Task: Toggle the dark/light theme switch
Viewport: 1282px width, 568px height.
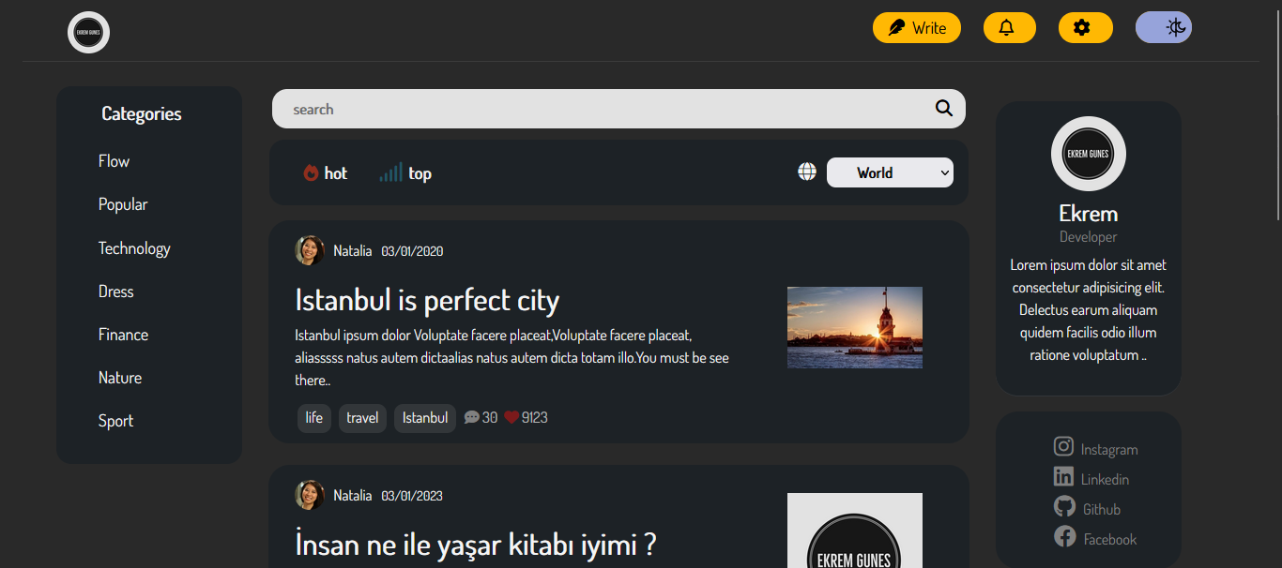Action: click(1164, 28)
